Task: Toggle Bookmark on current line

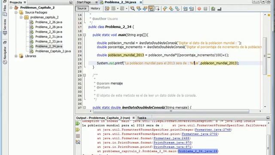Action: click(177, 9)
